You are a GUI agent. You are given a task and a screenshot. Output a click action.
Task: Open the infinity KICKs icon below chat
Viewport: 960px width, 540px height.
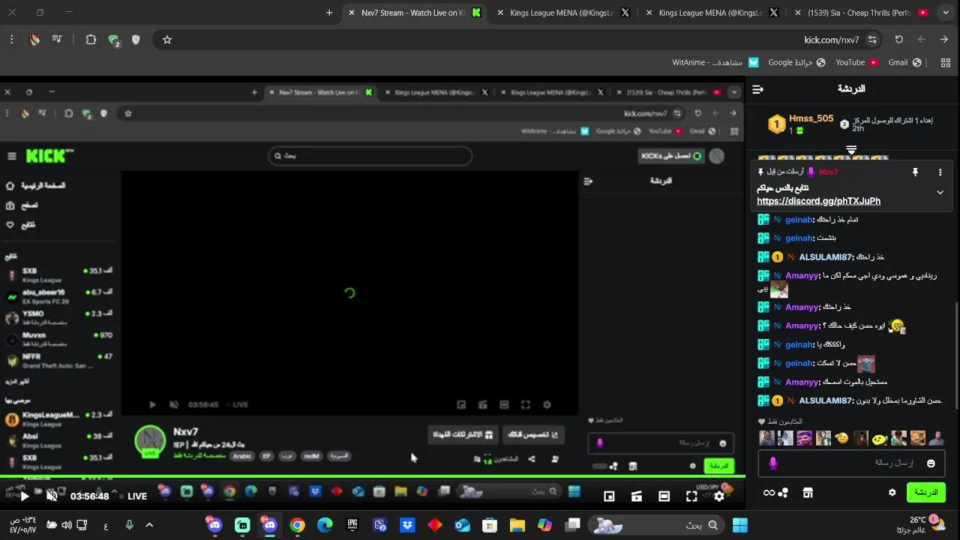click(769, 493)
